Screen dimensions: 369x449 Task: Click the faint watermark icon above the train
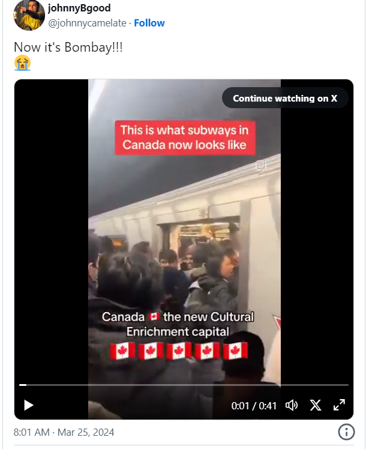pos(261,166)
